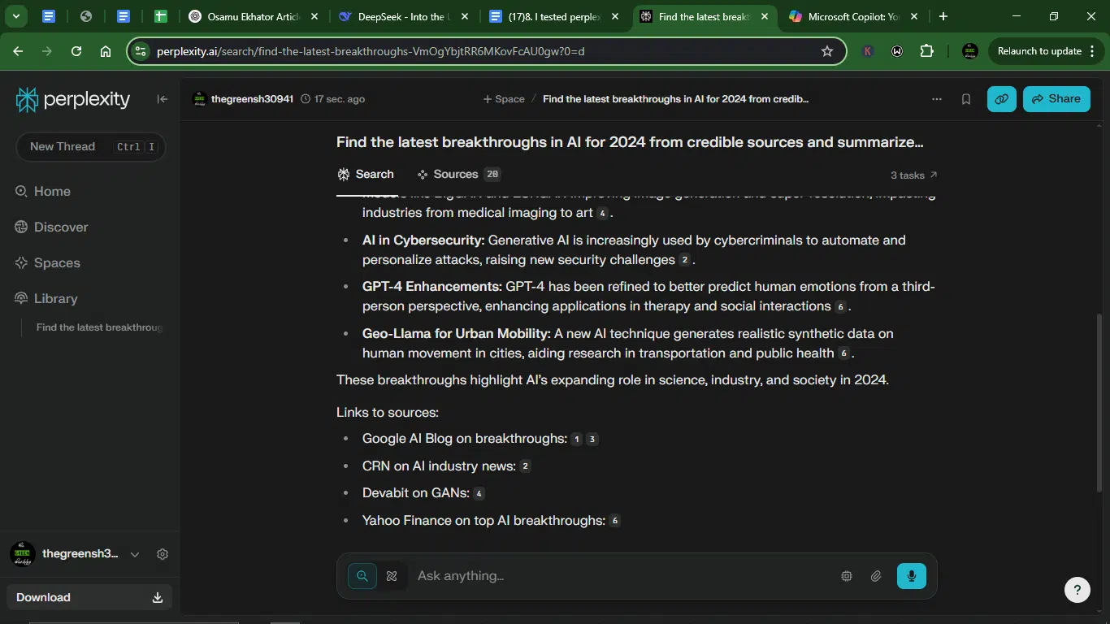Choose a model with the chip icon
Screen dimensions: 1110x624
pyautogui.click(x=847, y=576)
